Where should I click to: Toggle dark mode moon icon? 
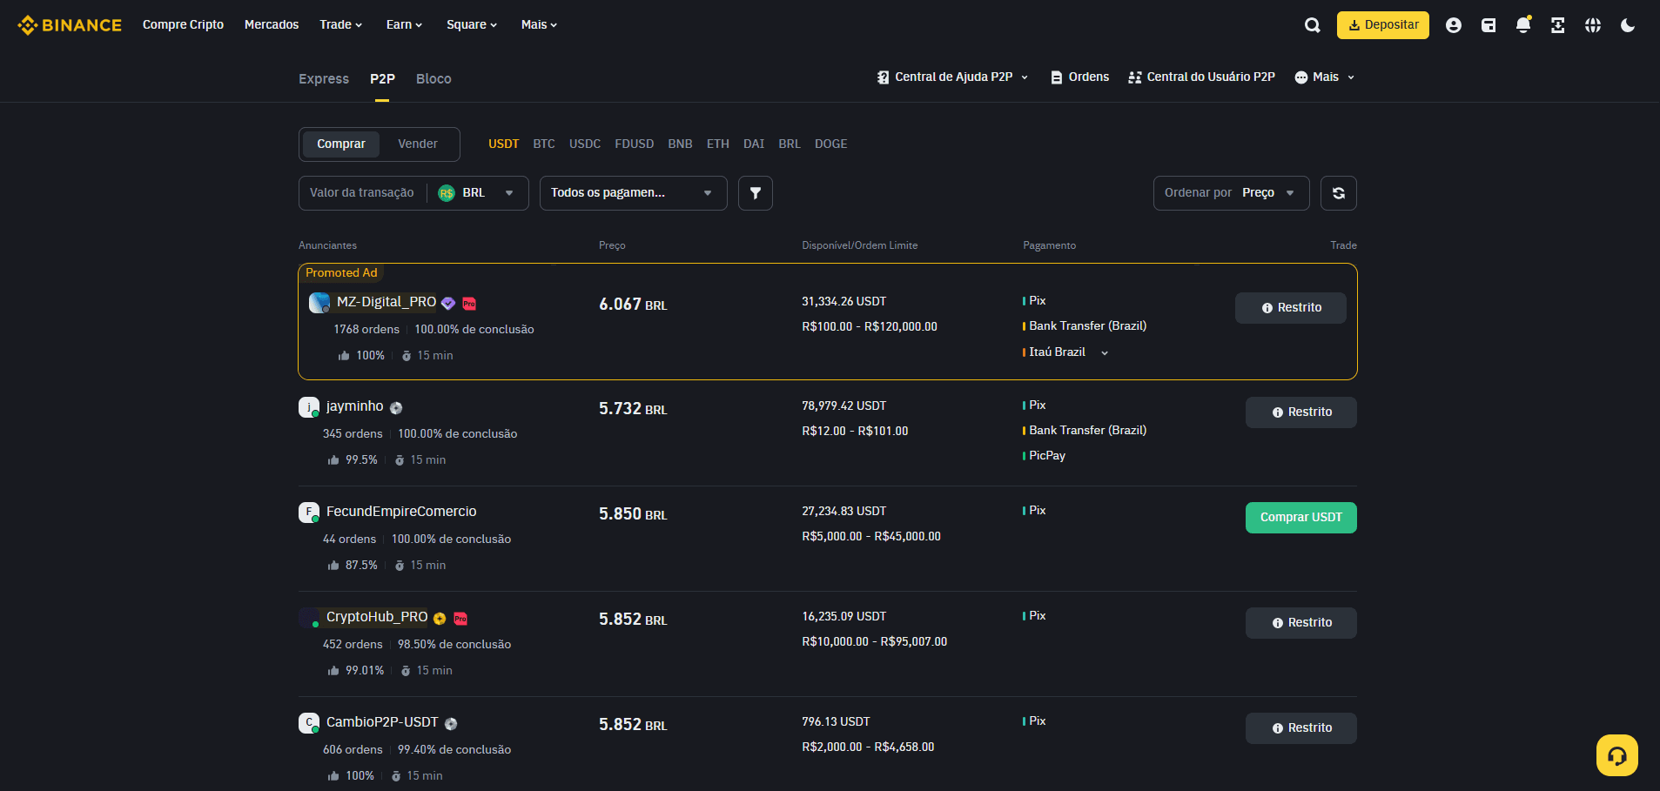point(1628,25)
